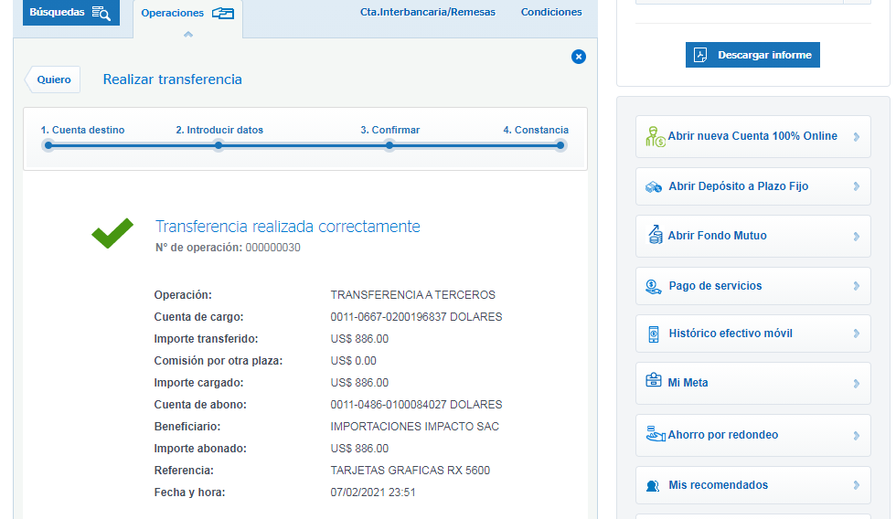Close the transfer panel with X

pos(578,57)
